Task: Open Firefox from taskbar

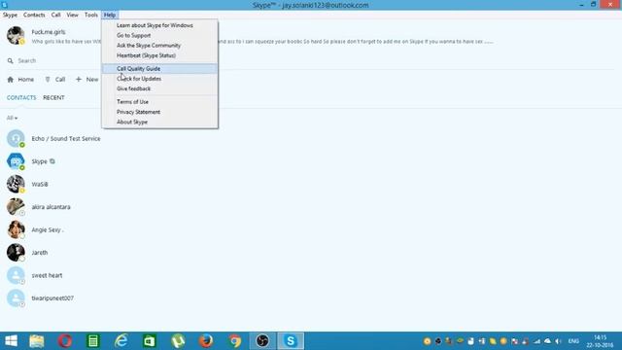Action: [206, 341]
